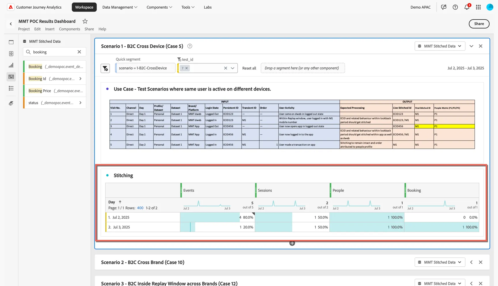Open the Data Management menu
The image size is (498, 286).
(120, 7)
